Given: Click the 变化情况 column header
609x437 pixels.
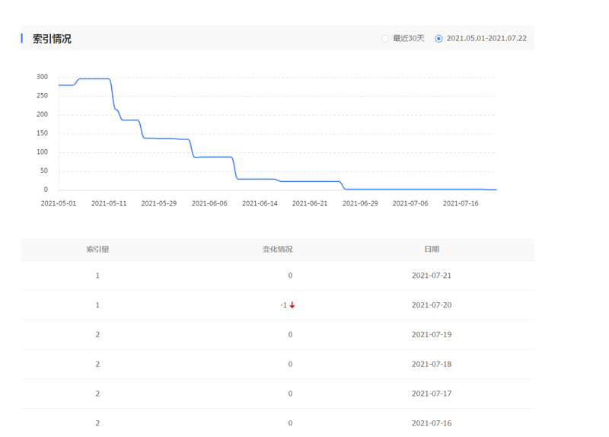Looking at the screenshot, I should tap(277, 250).
